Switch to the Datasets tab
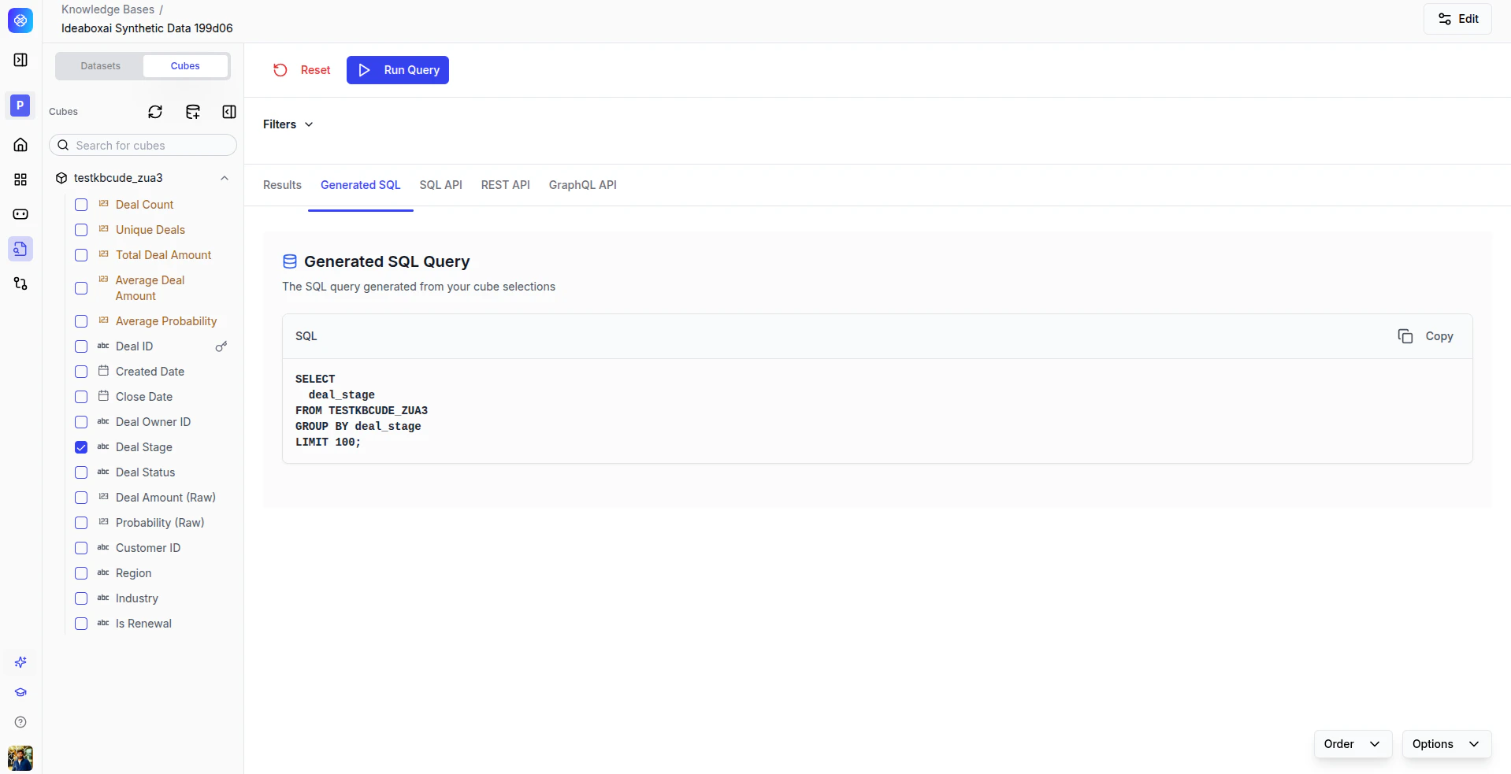 pos(100,66)
